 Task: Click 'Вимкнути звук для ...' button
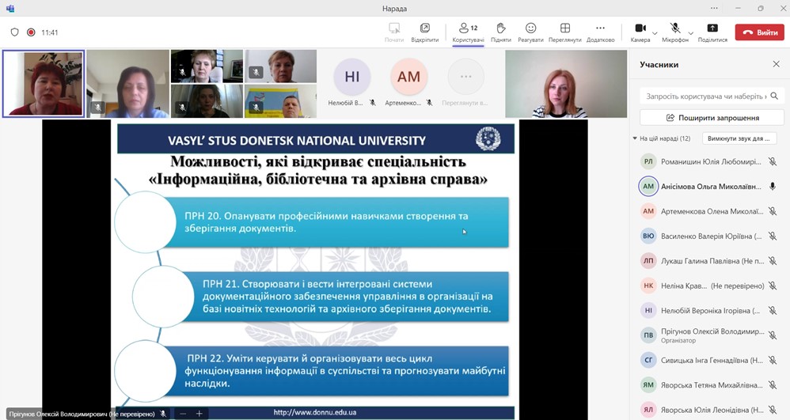click(739, 138)
